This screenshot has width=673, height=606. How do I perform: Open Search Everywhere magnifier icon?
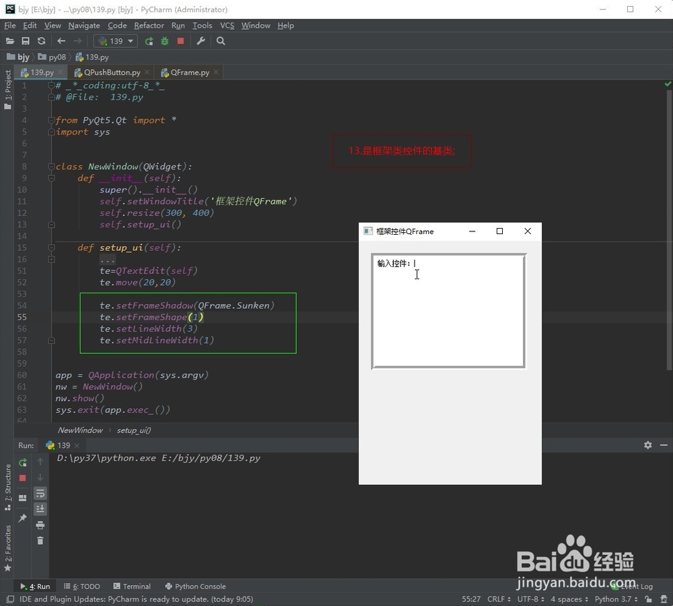[x=221, y=41]
